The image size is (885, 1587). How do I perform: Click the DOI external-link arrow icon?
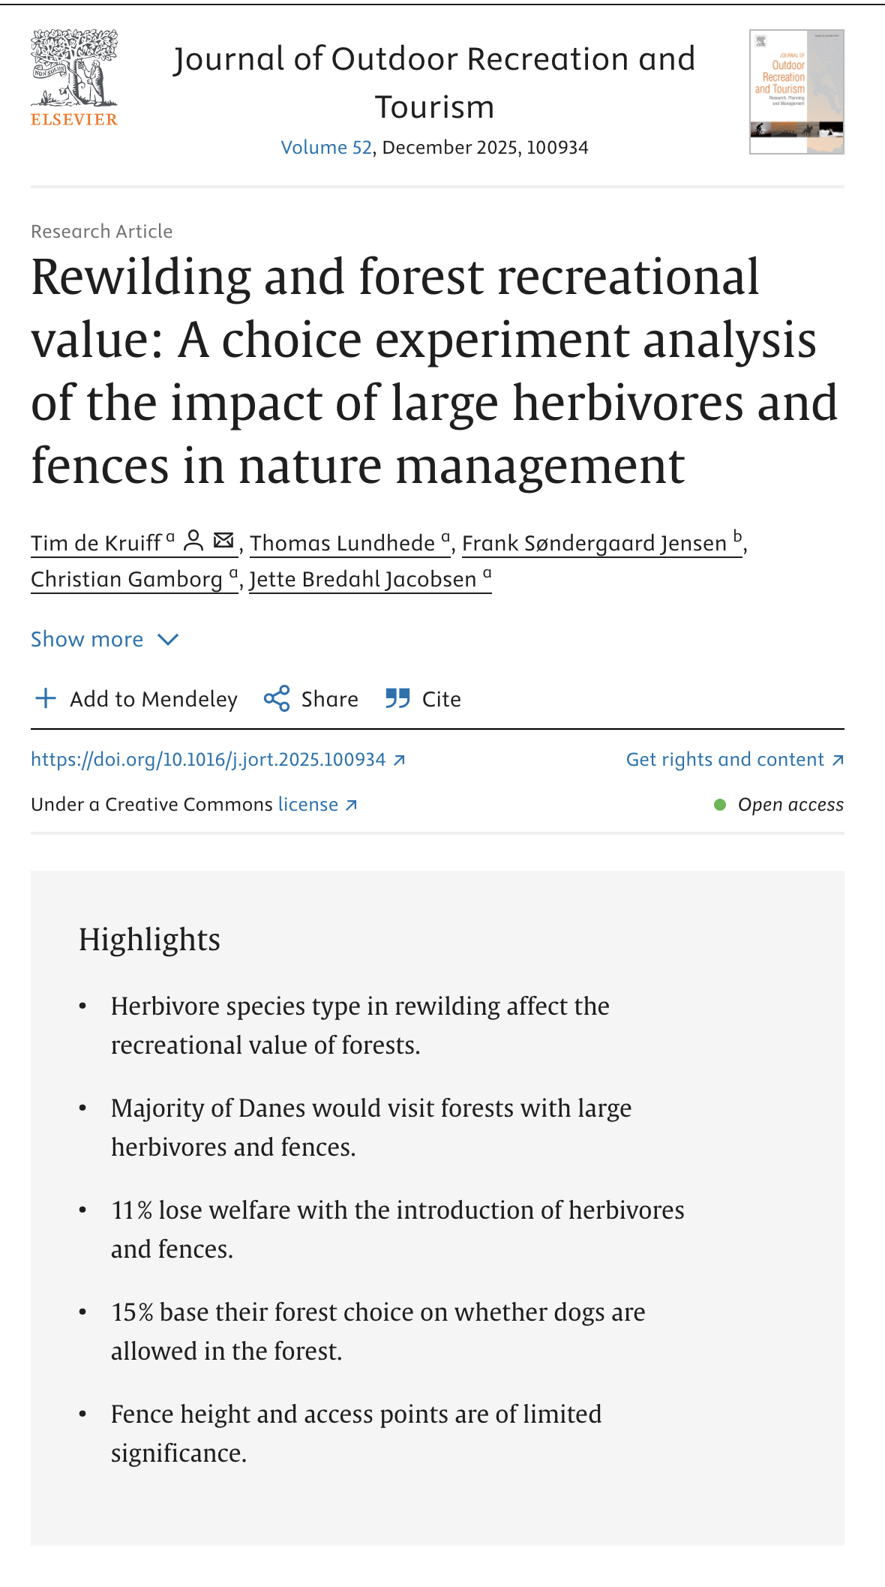[x=400, y=760]
